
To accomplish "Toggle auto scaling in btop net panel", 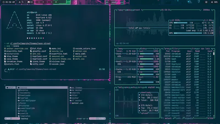I will 133,87.
